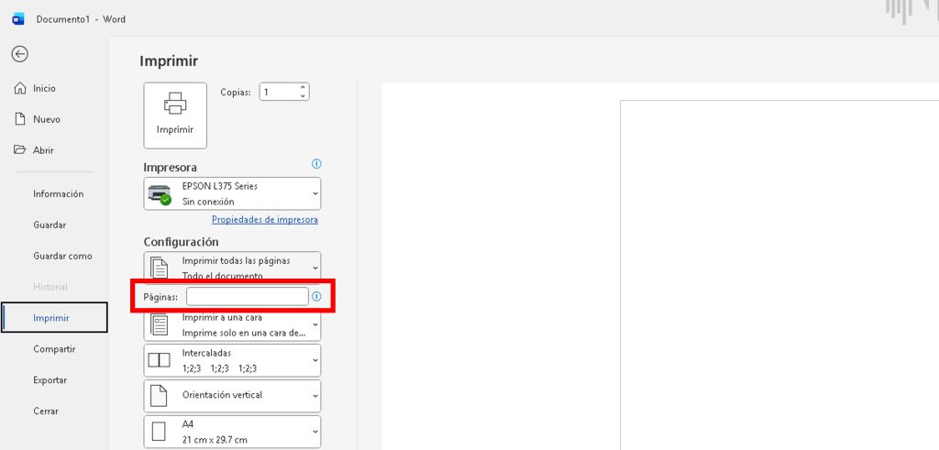The image size is (939, 450).
Task: Increase the Copias count with up arrow
Action: (x=303, y=88)
